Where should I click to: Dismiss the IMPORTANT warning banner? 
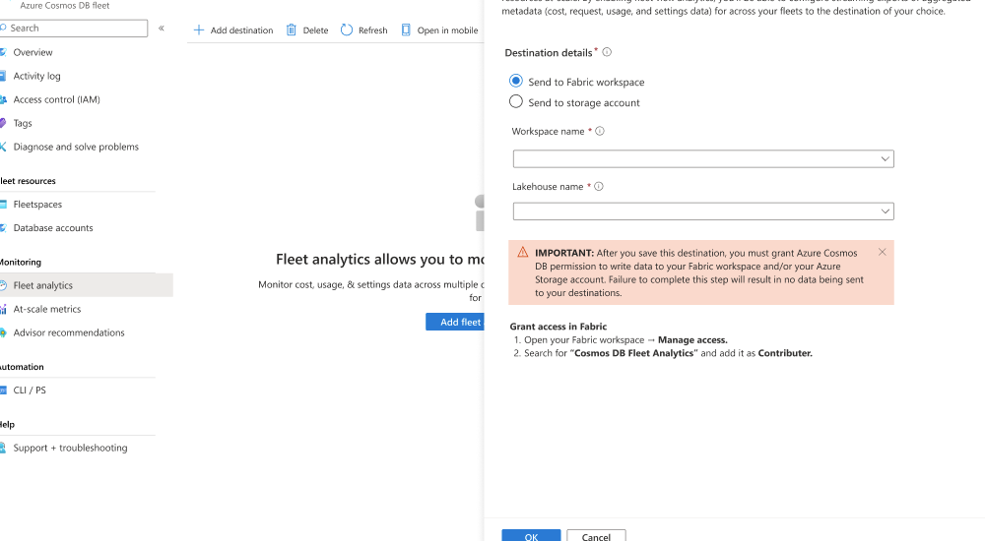tap(882, 253)
